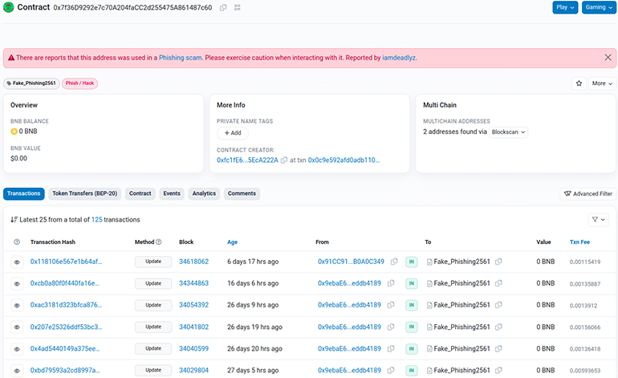This screenshot has height=378, width=618.
Task: Click the Advanced Filter button
Action: click(588, 193)
